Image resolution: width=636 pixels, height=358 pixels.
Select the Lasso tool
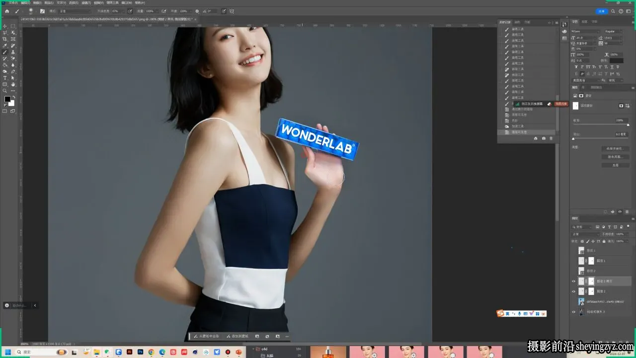tap(5, 32)
